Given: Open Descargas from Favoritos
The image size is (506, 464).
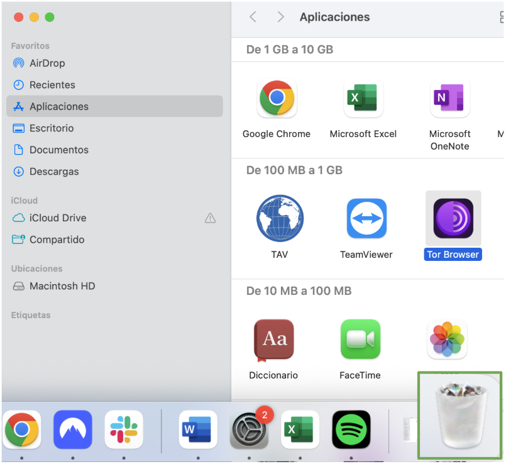Looking at the screenshot, I should 54,171.
